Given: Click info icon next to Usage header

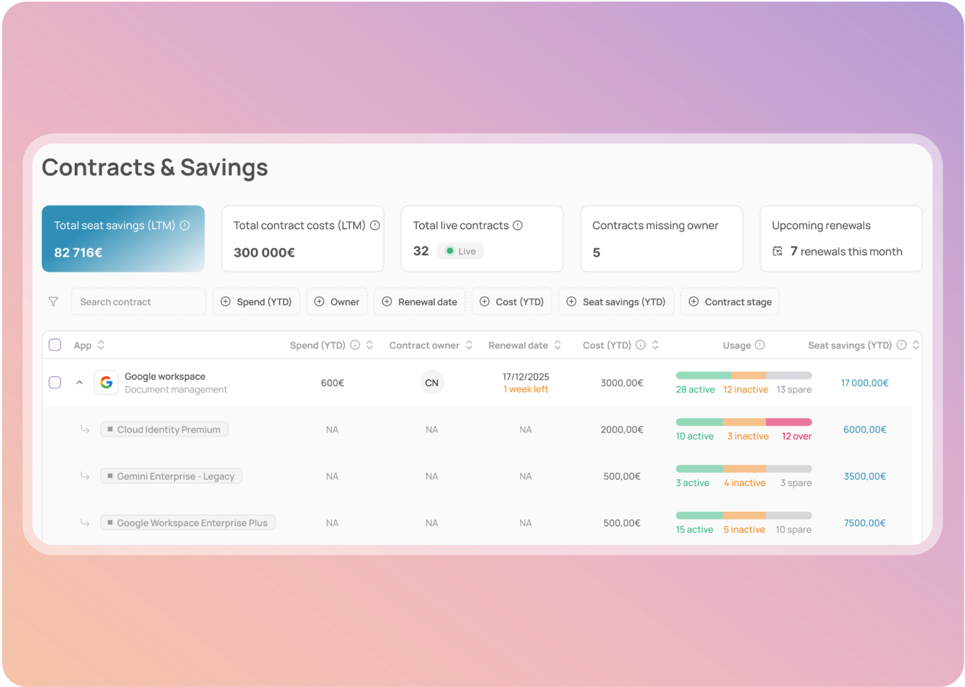Looking at the screenshot, I should click(x=760, y=345).
